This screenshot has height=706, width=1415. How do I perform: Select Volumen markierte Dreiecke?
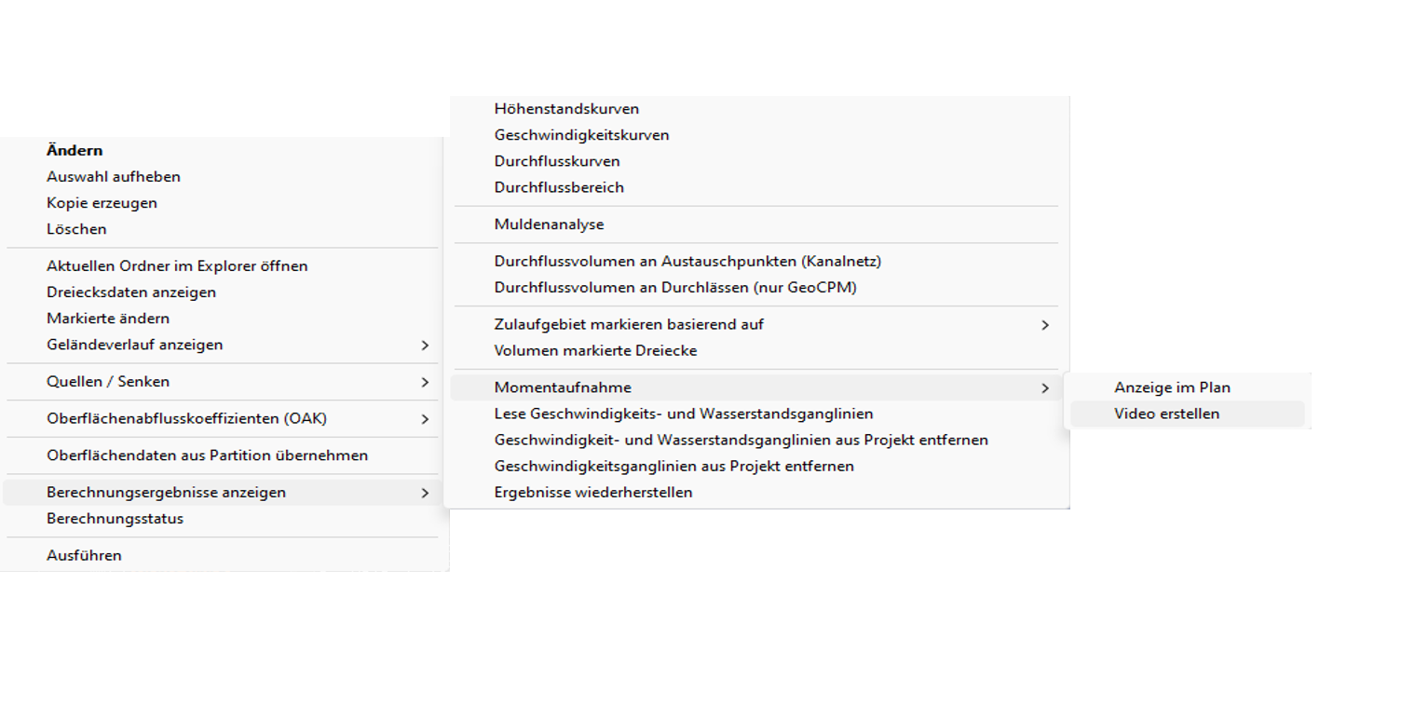tap(595, 350)
